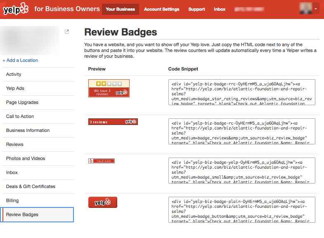The width and height of the screenshot is (324, 238).
Task: Select the Your Business tab
Action: click(120, 9)
